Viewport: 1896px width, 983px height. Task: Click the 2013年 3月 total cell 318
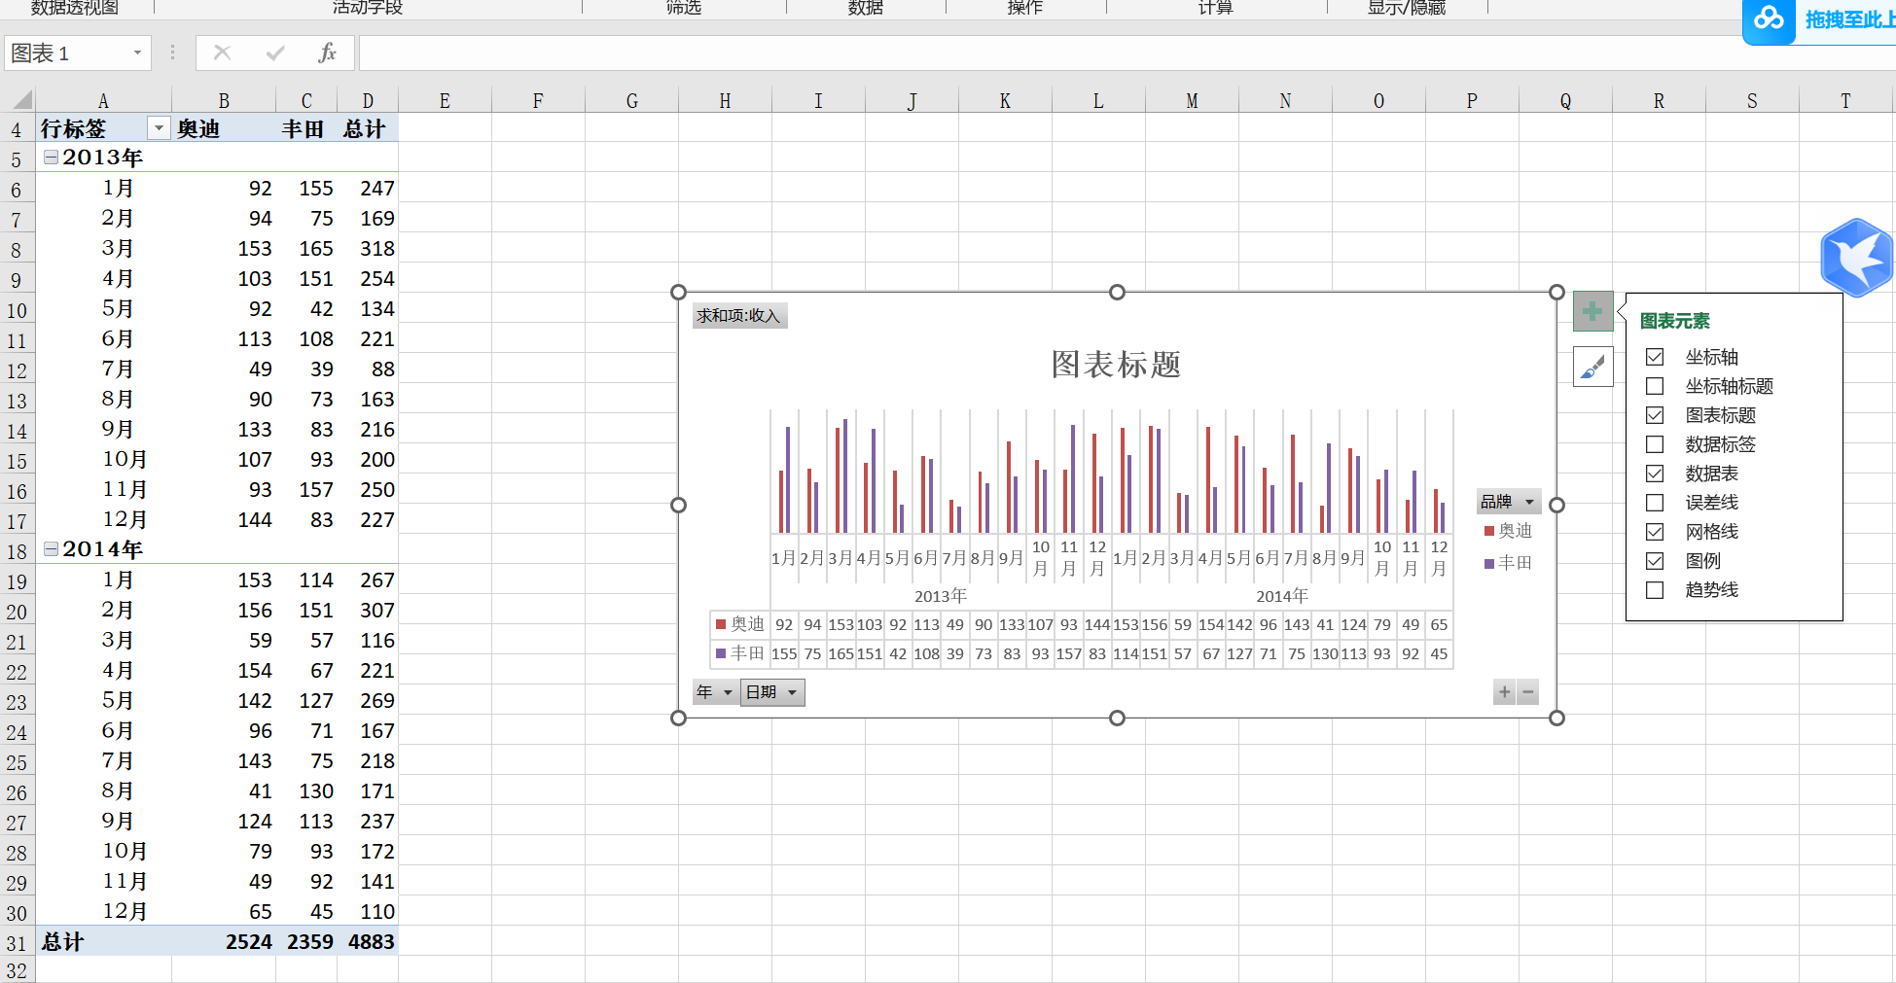(x=368, y=248)
